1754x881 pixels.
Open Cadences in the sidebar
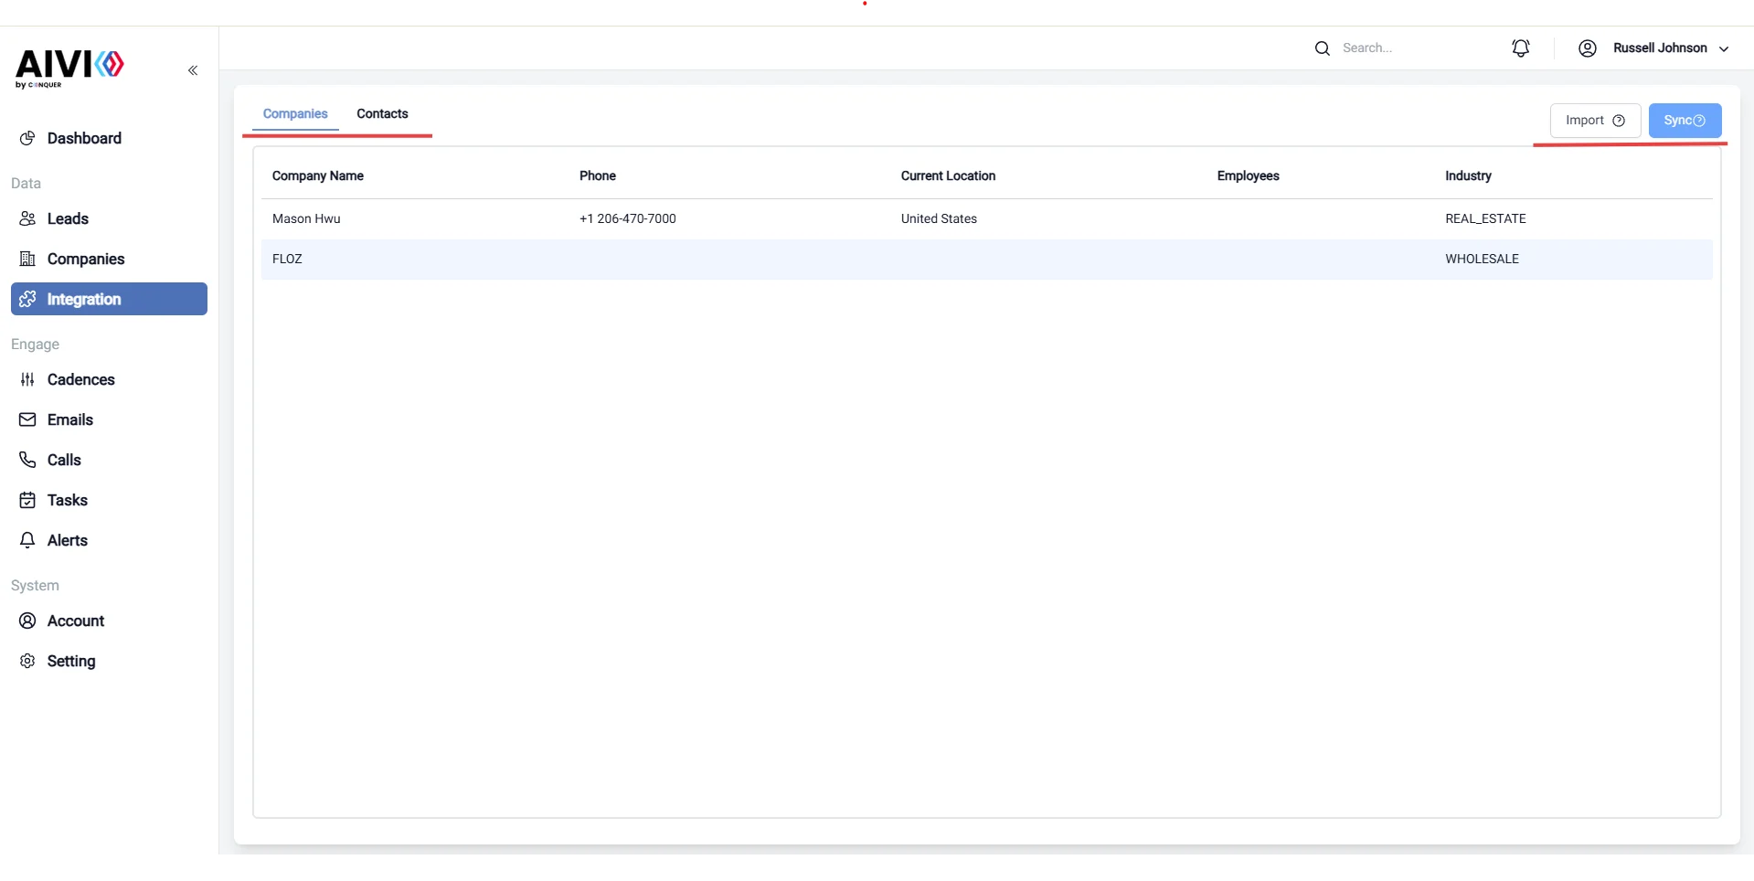pyautogui.click(x=109, y=379)
